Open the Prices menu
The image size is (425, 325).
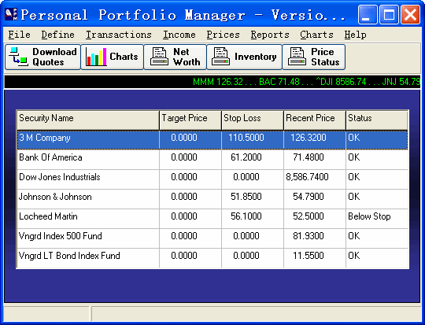click(223, 35)
